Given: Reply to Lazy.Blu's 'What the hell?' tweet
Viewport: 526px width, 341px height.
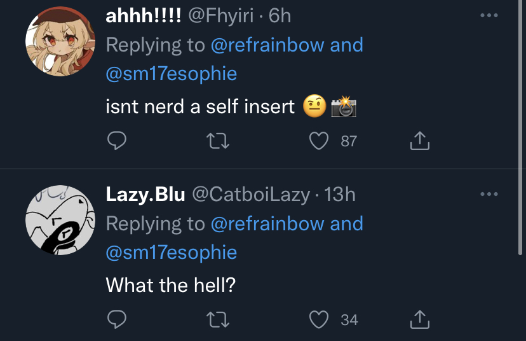Looking at the screenshot, I should (x=117, y=319).
